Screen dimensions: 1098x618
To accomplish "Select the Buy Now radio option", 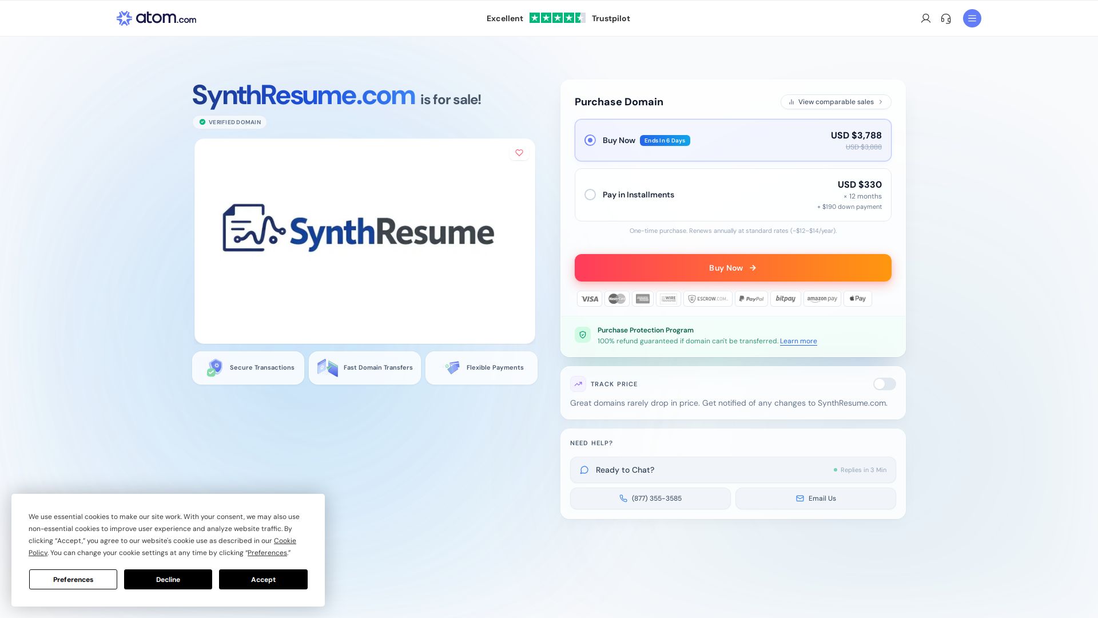I will tap(590, 140).
